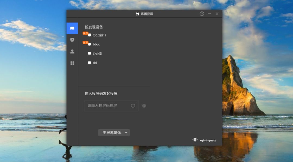Click the help question mark icon
This screenshot has width=293, height=162.
tap(202, 14)
